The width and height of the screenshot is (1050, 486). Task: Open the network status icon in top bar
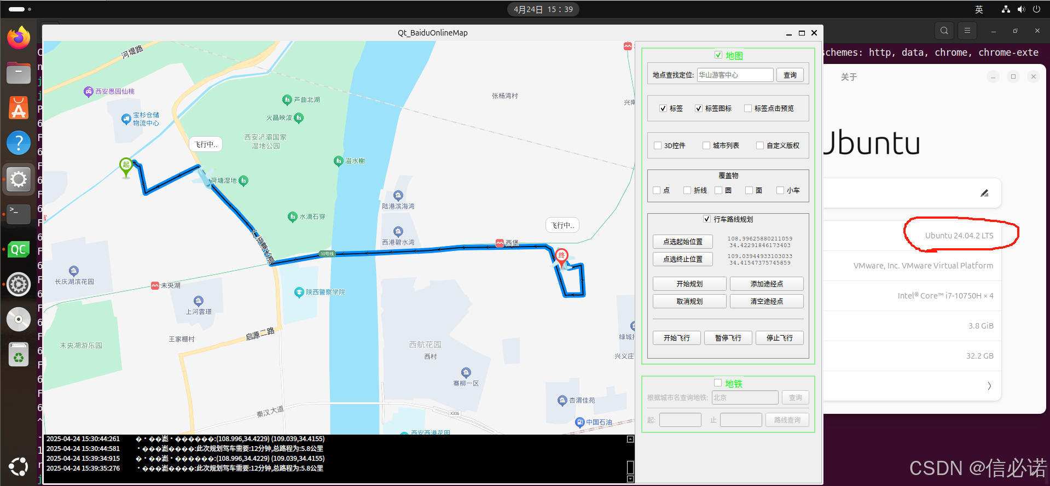(x=1006, y=9)
